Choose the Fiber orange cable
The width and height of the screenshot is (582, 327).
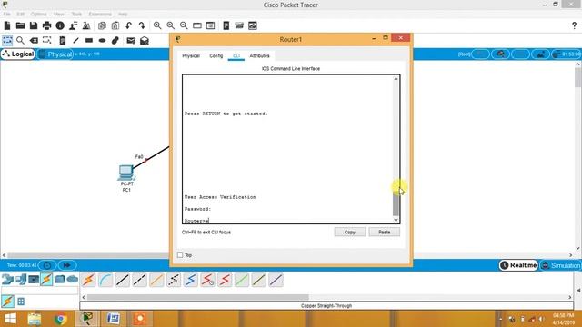(156, 280)
